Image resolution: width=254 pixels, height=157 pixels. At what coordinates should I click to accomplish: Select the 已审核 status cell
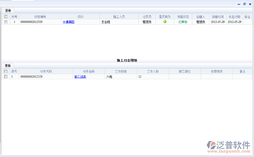pos(182,22)
